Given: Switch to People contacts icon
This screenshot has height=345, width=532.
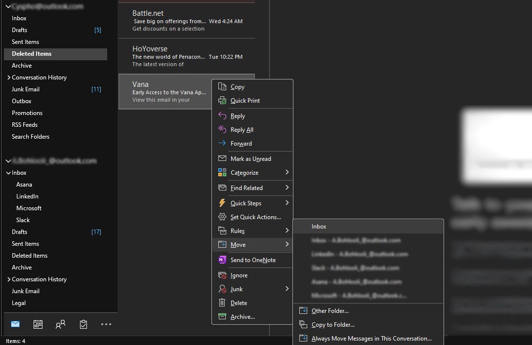Looking at the screenshot, I should click(61, 324).
